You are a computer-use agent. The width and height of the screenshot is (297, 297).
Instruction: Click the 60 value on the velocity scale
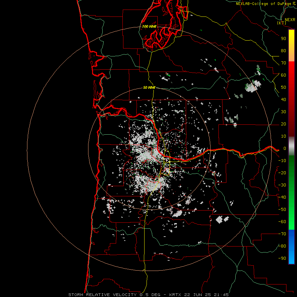(x=283, y=75)
